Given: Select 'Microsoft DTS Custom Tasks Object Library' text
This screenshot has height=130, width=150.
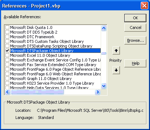Looking at the screenshot, I should tap(47, 41).
